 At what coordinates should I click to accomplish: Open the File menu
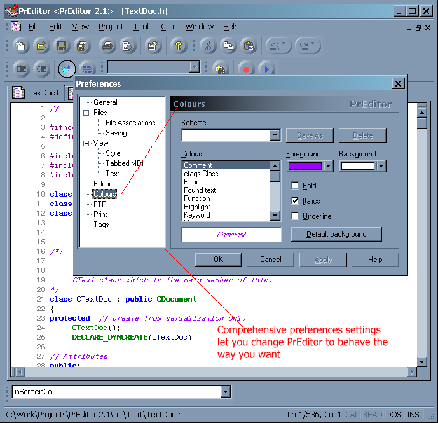click(x=34, y=27)
